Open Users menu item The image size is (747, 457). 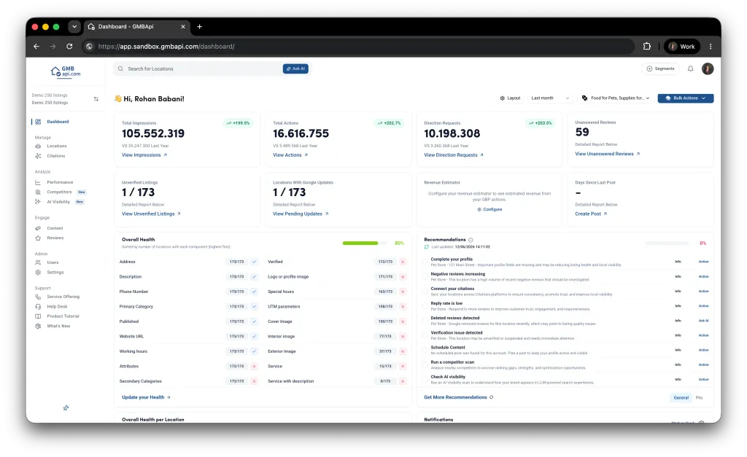point(53,263)
